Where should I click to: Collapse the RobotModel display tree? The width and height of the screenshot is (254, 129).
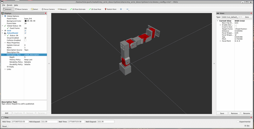3,33
